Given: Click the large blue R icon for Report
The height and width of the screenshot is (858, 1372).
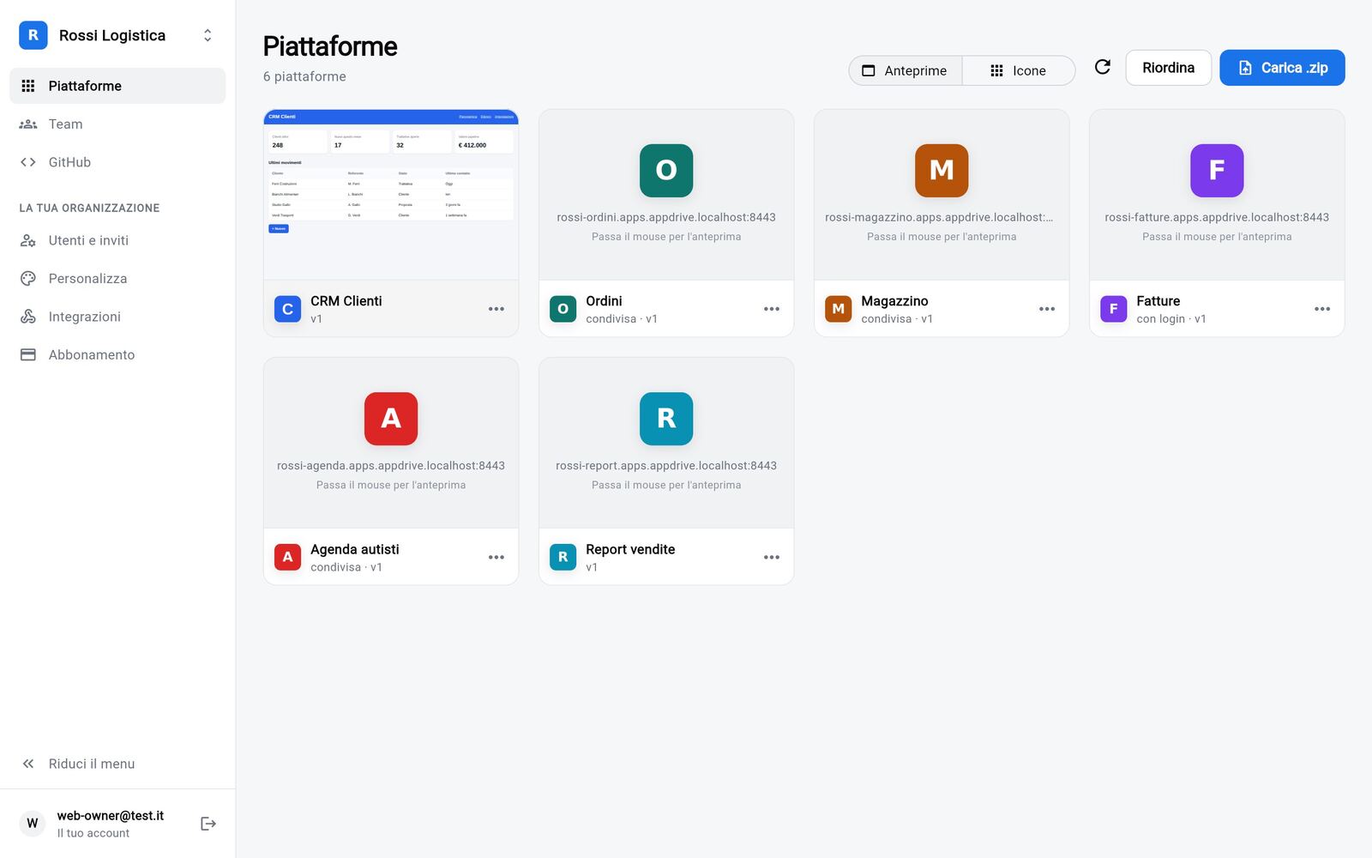Looking at the screenshot, I should (666, 419).
